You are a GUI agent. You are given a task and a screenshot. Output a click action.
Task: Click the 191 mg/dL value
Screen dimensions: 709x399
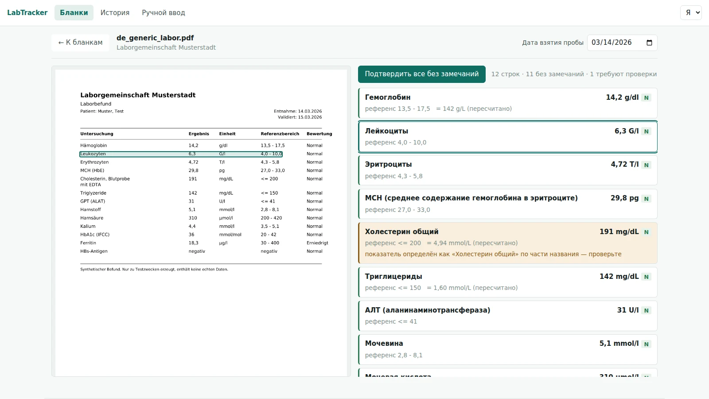point(619,232)
